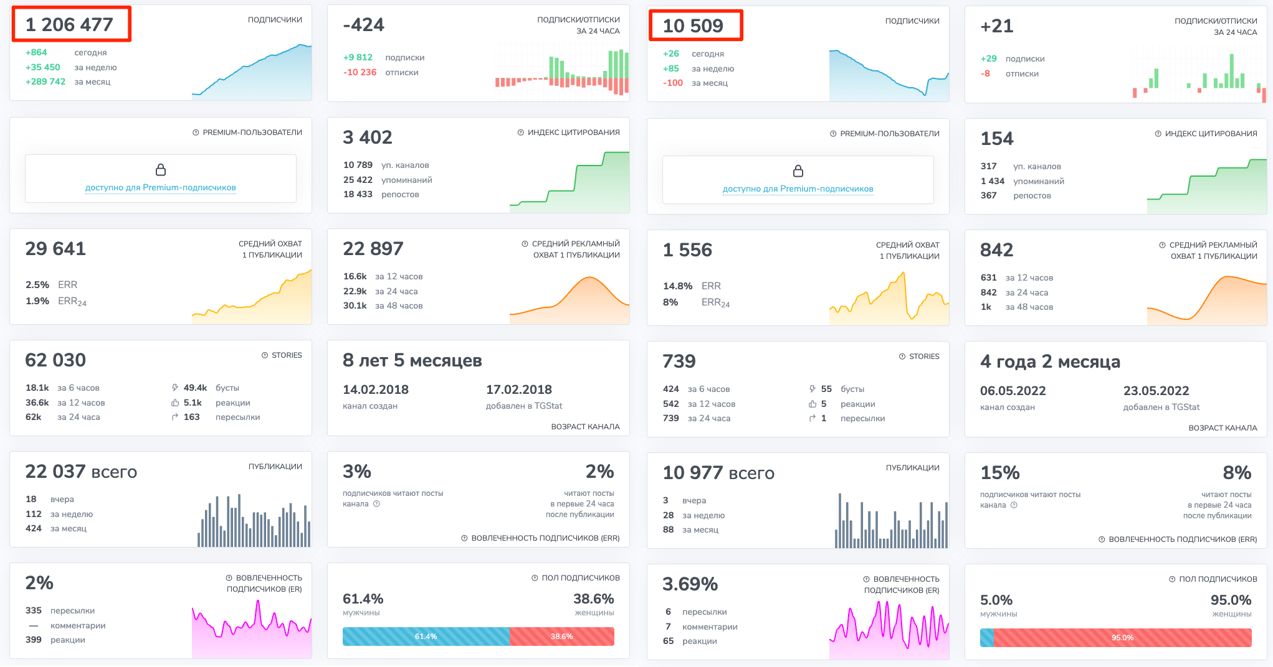Click the -424 net subscriptions value
Image resolution: width=1273 pixels, height=667 pixels.
pyautogui.click(x=364, y=25)
